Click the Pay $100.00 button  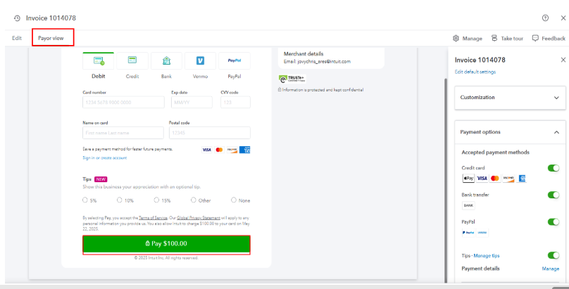pyautogui.click(x=166, y=244)
